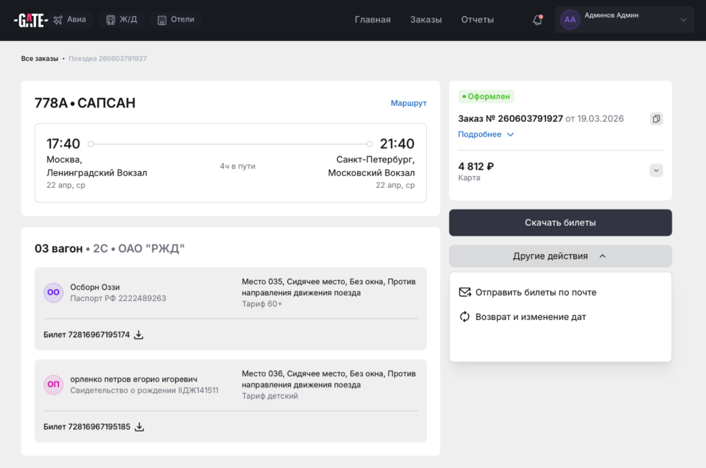The width and height of the screenshot is (706, 468).
Task: Copy order number with copy icon
Action: 656,119
